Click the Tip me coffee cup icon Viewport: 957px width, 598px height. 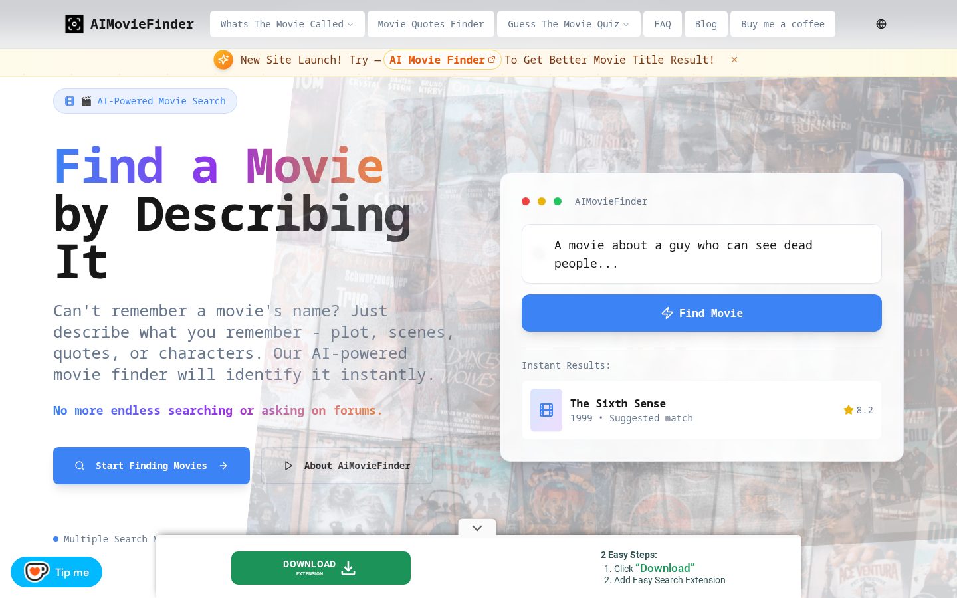(x=37, y=571)
